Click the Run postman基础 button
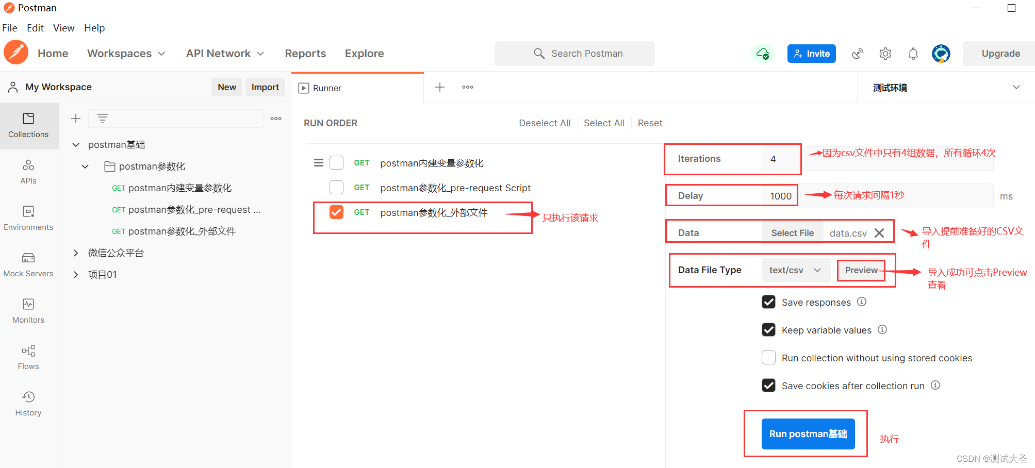This screenshot has width=1035, height=468. [x=808, y=434]
